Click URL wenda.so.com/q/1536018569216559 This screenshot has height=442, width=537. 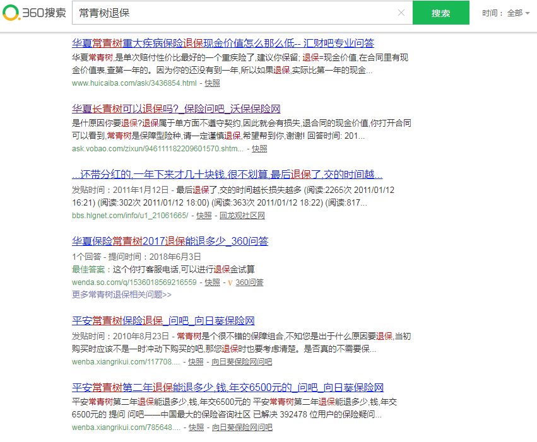134,282
